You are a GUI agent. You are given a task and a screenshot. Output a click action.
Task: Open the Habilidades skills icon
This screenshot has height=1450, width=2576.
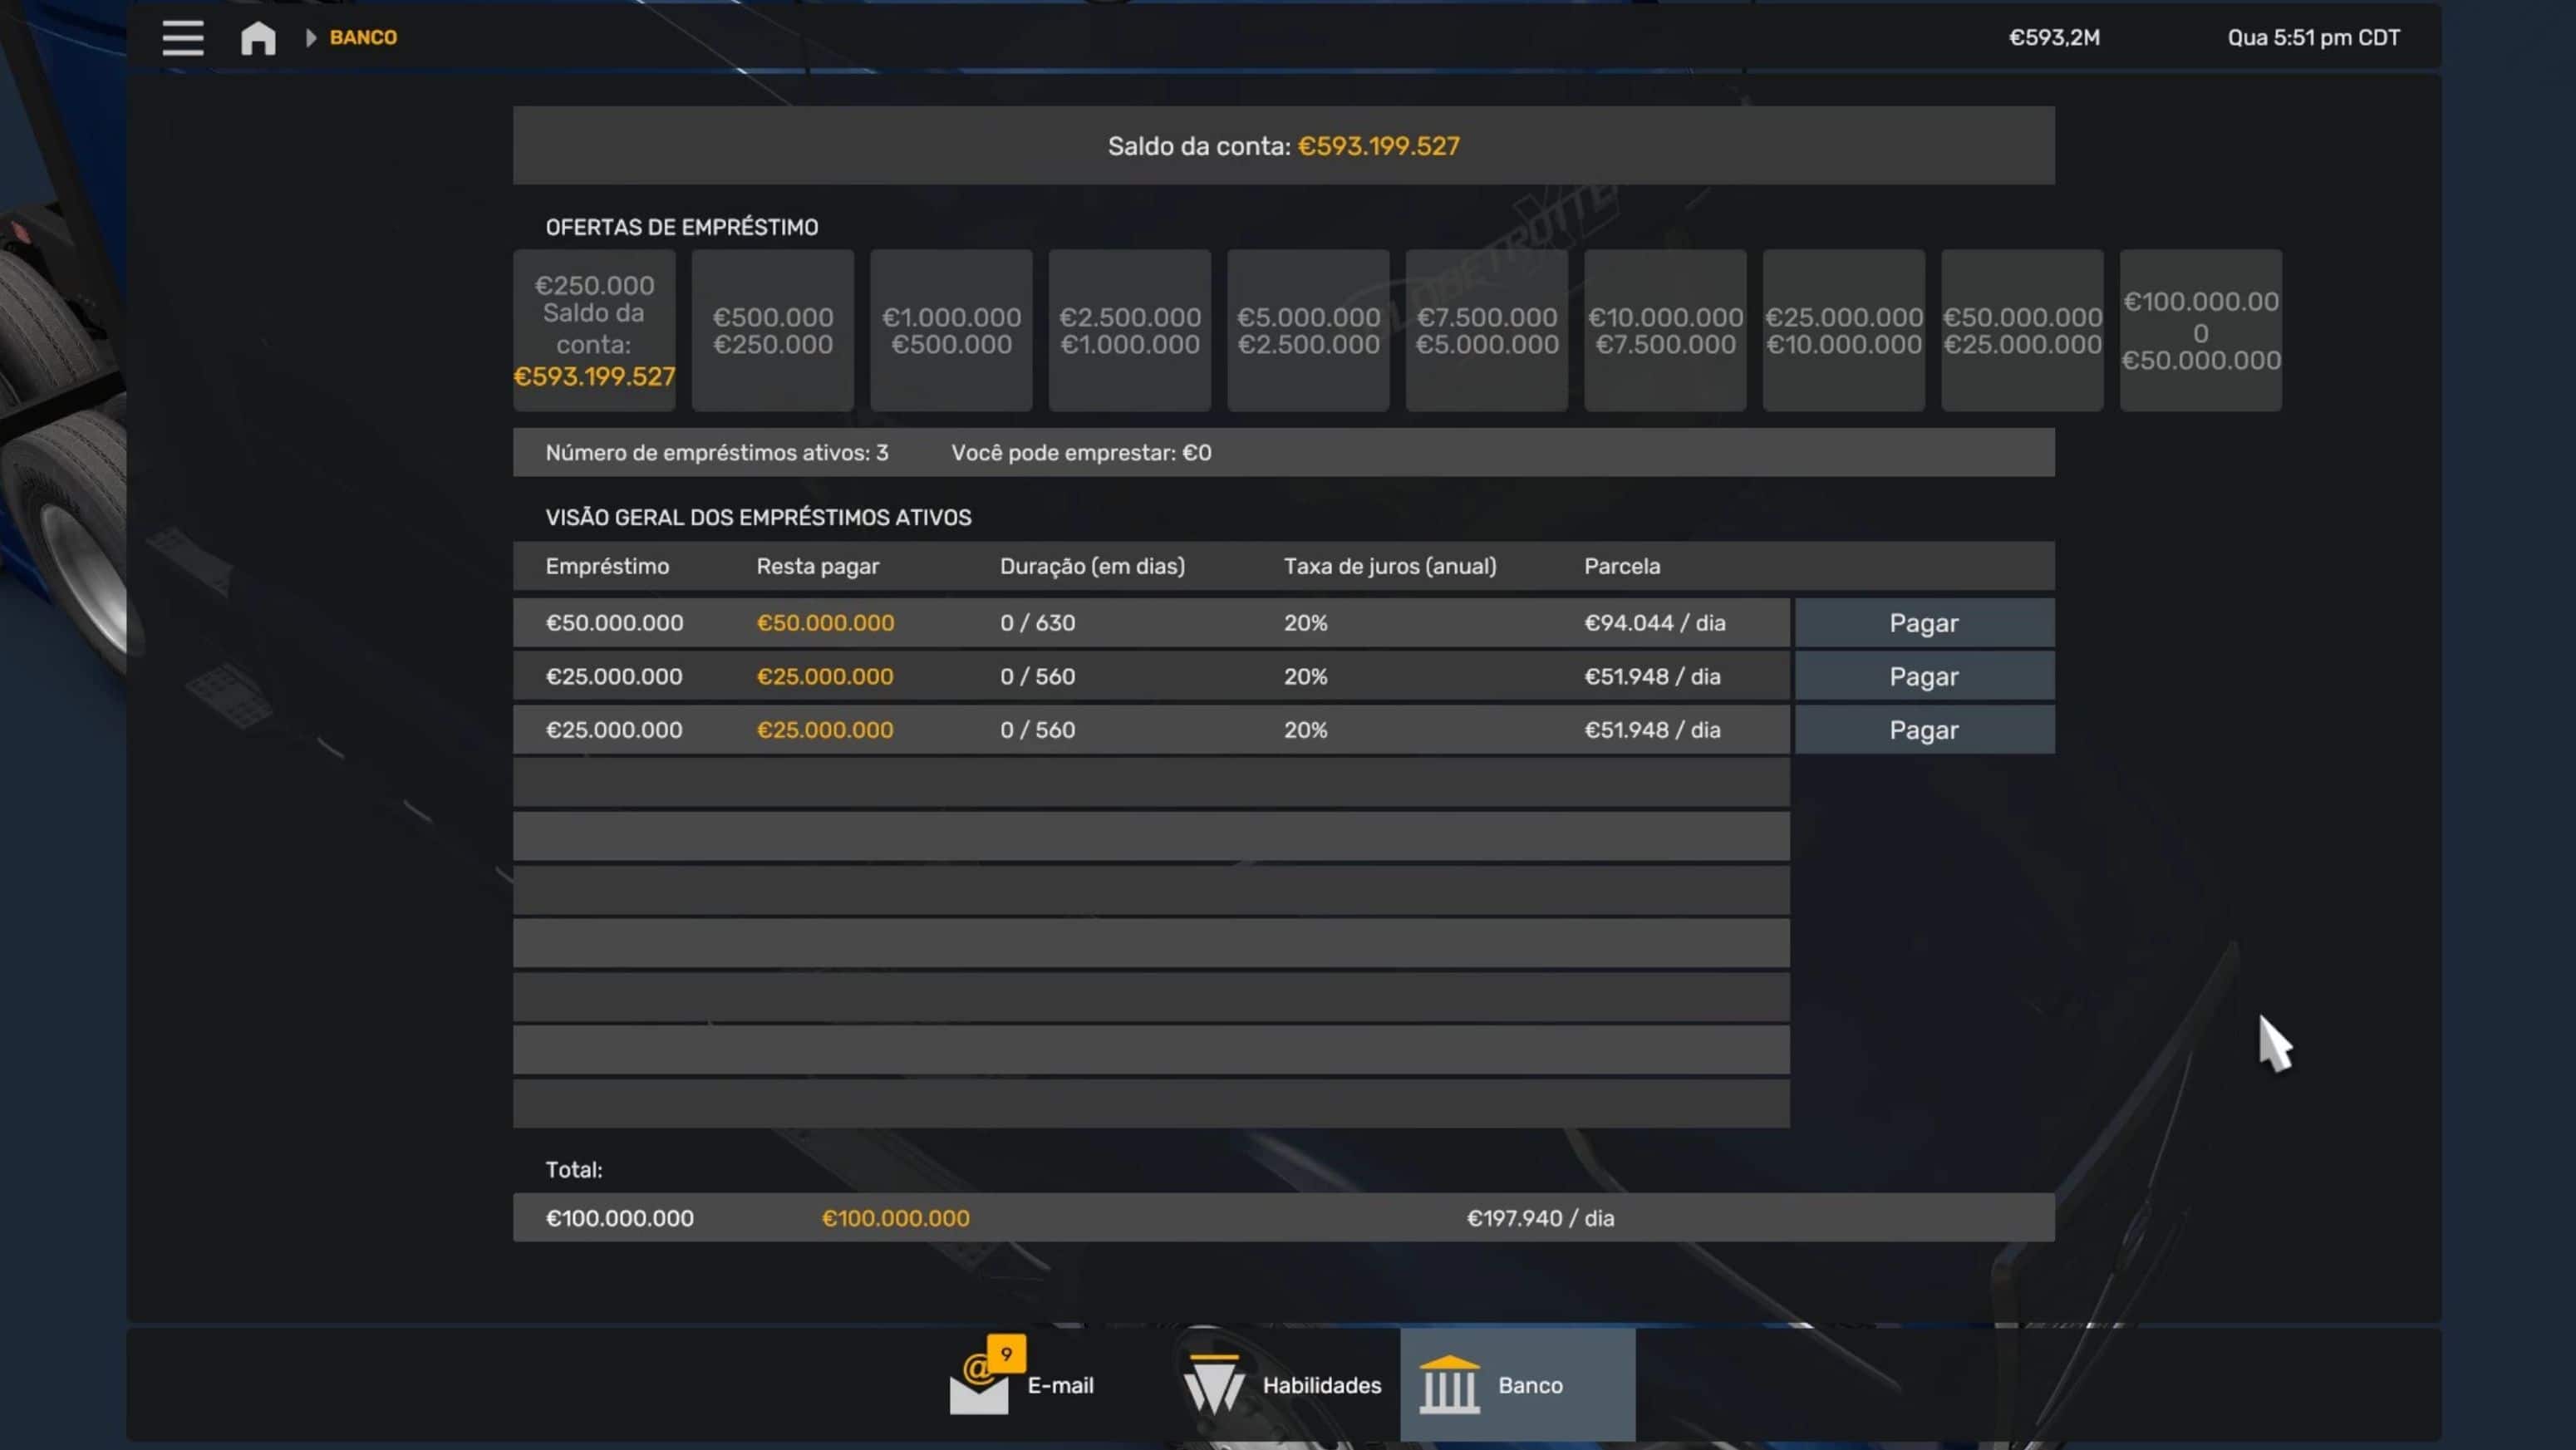click(x=1213, y=1384)
